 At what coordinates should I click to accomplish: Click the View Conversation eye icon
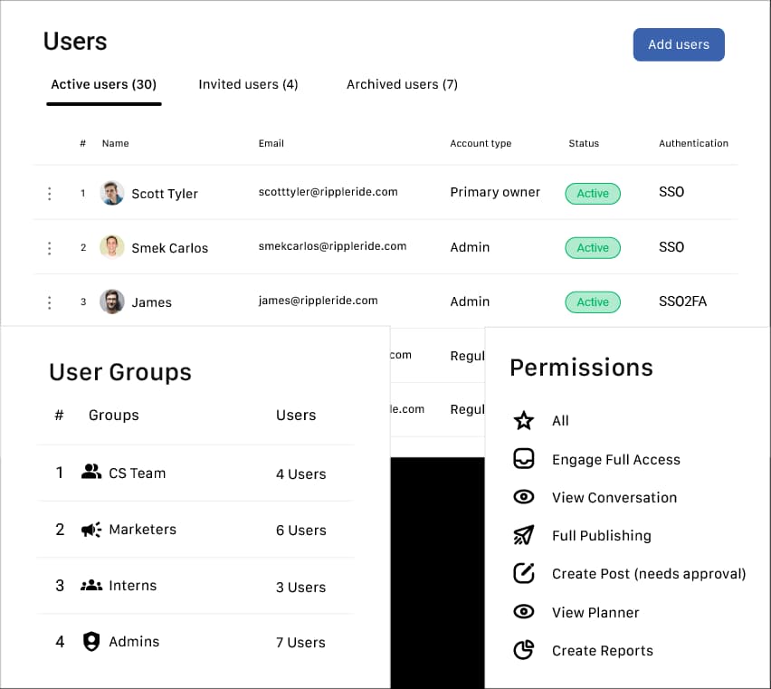(x=524, y=497)
